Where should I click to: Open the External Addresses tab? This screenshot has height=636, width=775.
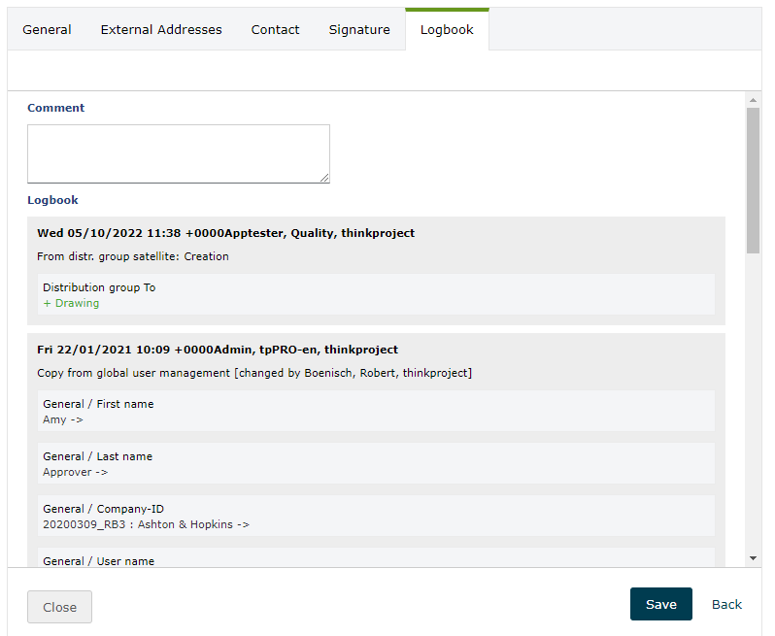161,30
